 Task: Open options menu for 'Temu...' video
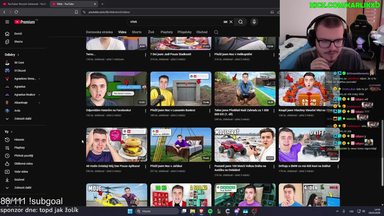(145, 55)
